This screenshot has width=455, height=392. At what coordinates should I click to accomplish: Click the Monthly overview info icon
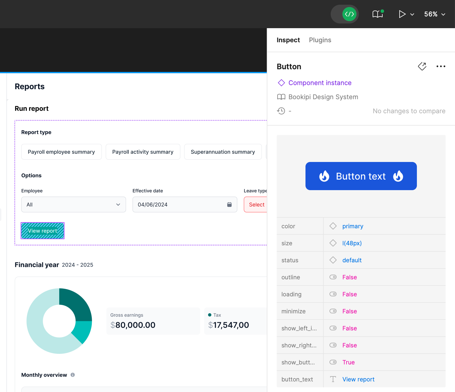[x=73, y=375]
